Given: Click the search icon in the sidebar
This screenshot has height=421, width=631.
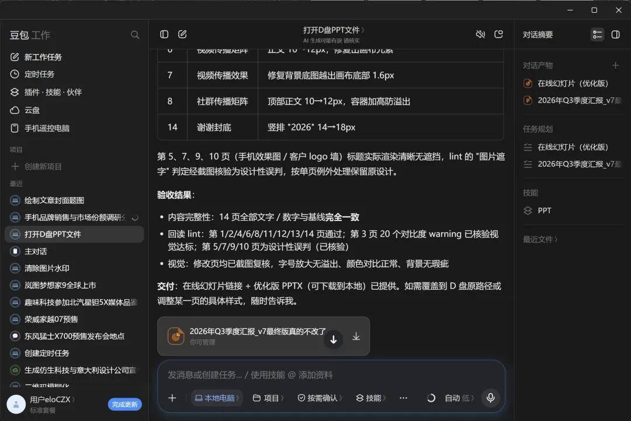Looking at the screenshot, I should tap(135, 35).
